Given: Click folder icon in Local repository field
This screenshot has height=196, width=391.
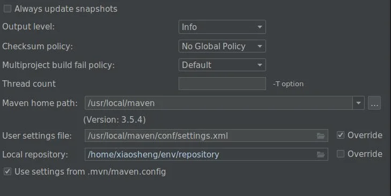Looking at the screenshot, I should pyautogui.click(x=320, y=154).
